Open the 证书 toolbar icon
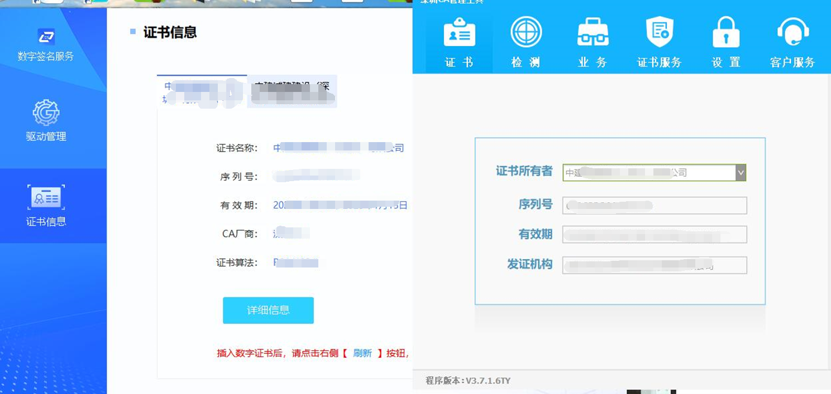The image size is (831, 394). [x=459, y=33]
